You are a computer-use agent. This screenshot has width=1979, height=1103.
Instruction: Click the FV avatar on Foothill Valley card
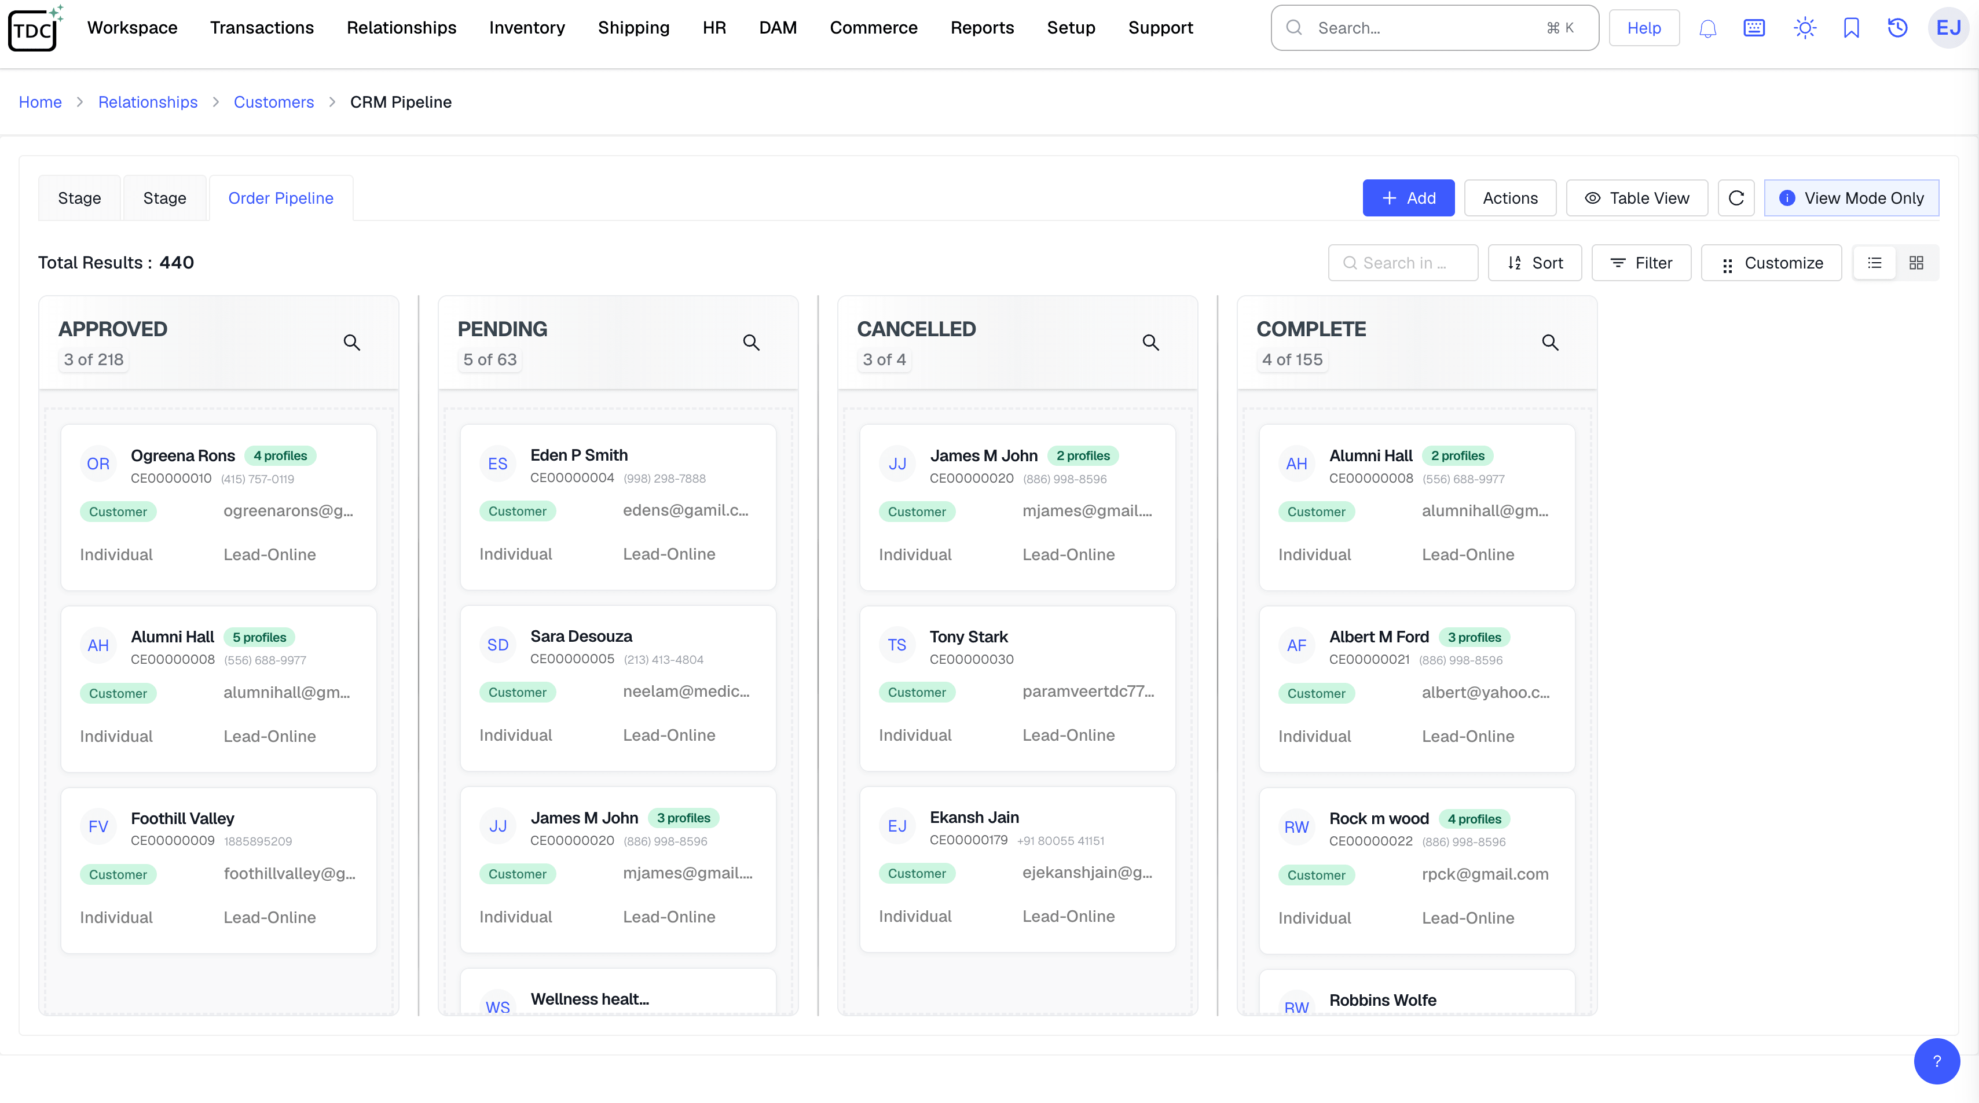coord(98,826)
